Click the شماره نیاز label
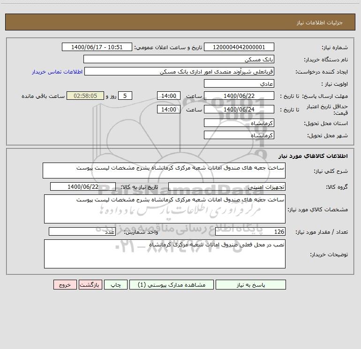Image resolution: width=361 pixels, height=349 pixels. 335,48
